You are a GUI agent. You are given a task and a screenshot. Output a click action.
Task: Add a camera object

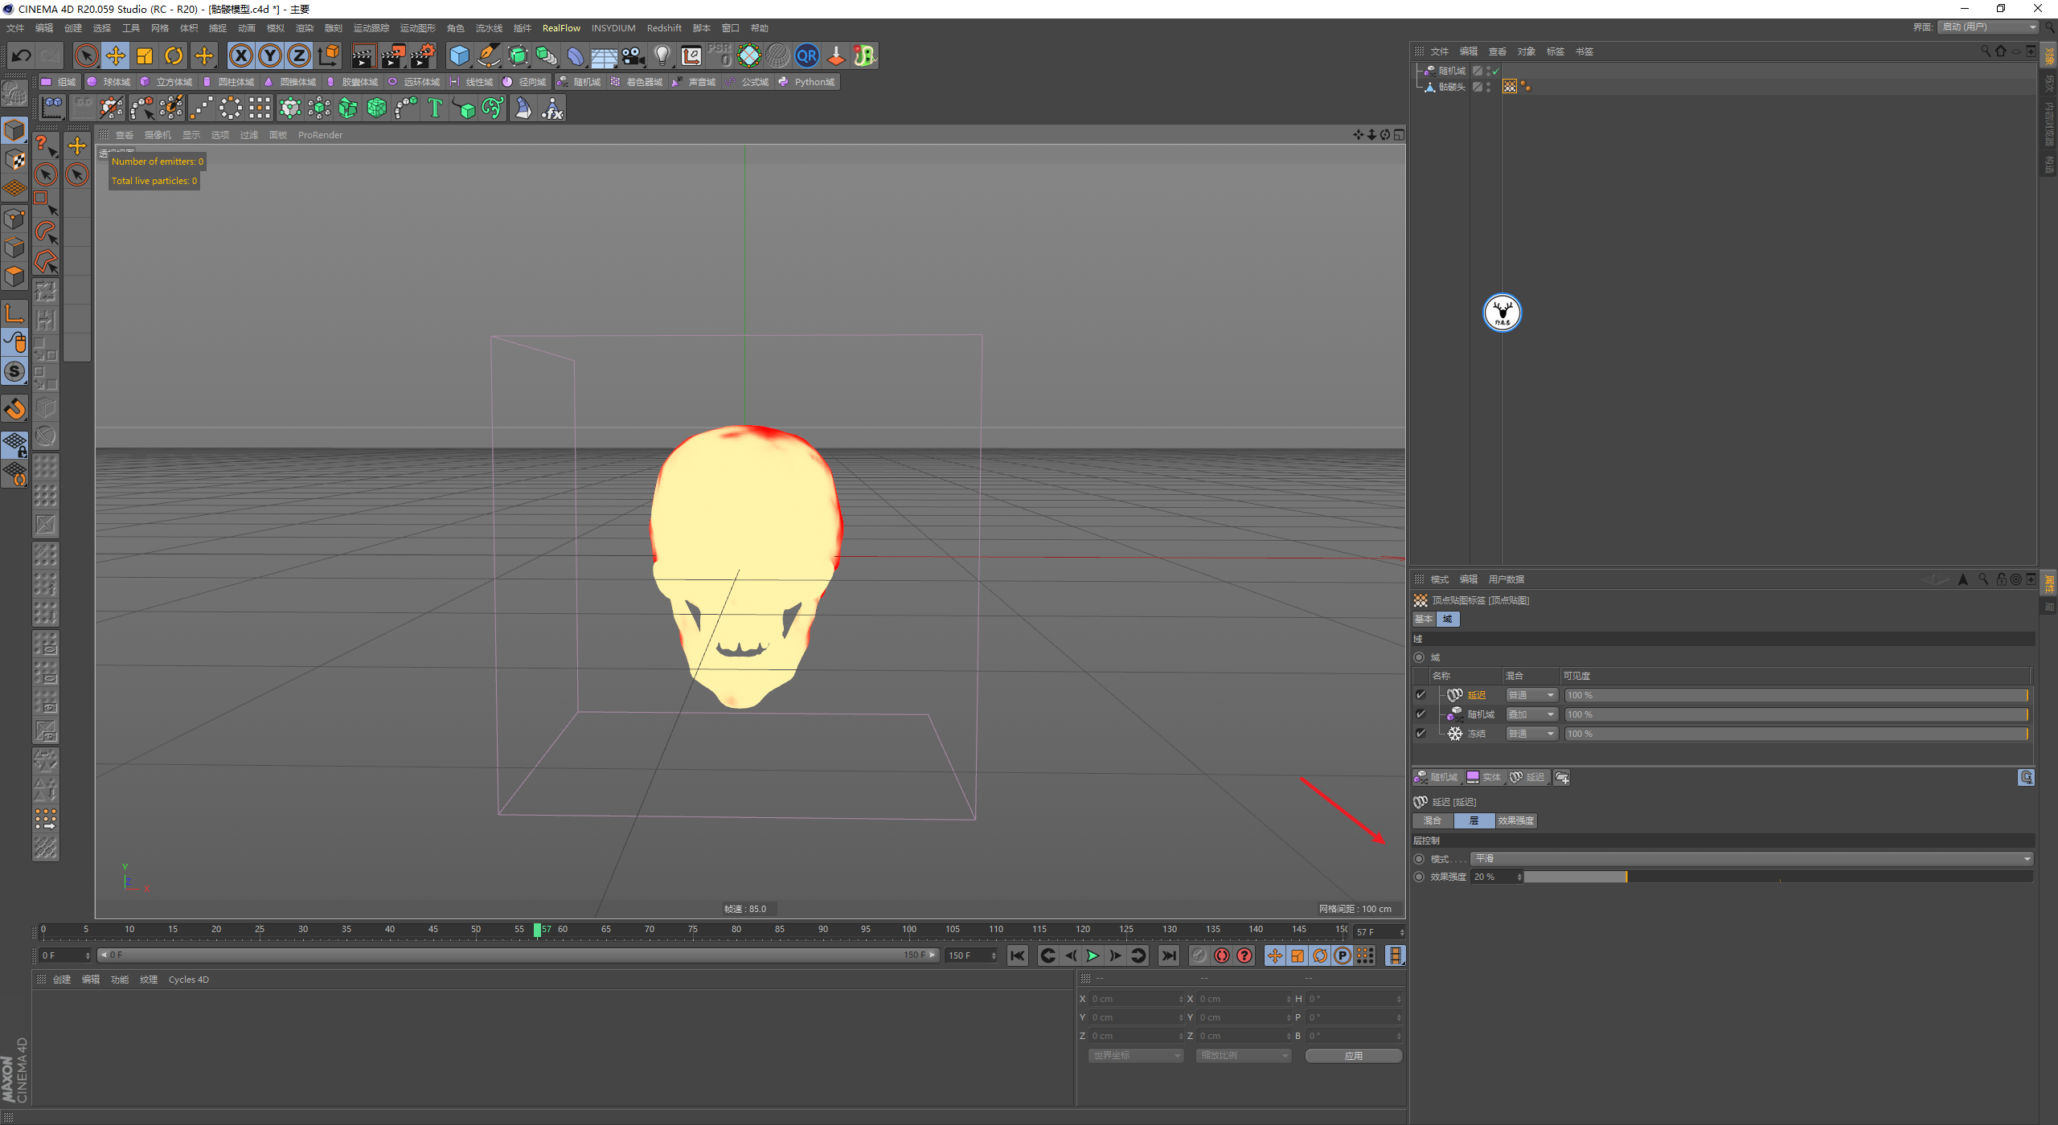[633, 55]
